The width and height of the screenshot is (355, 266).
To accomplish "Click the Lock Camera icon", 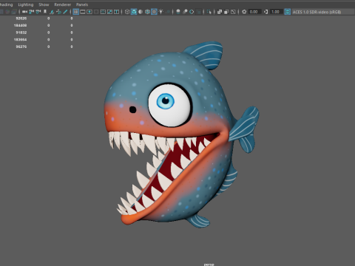I will (31, 12).
